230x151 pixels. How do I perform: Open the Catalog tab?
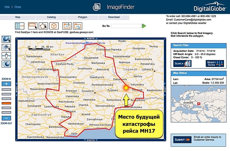pyautogui.click(x=51, y=17)
